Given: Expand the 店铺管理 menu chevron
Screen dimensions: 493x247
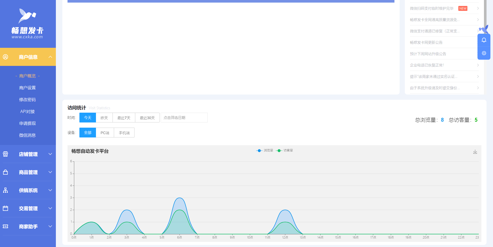Looking at the screenshot, I should click(x=50, y=154).
